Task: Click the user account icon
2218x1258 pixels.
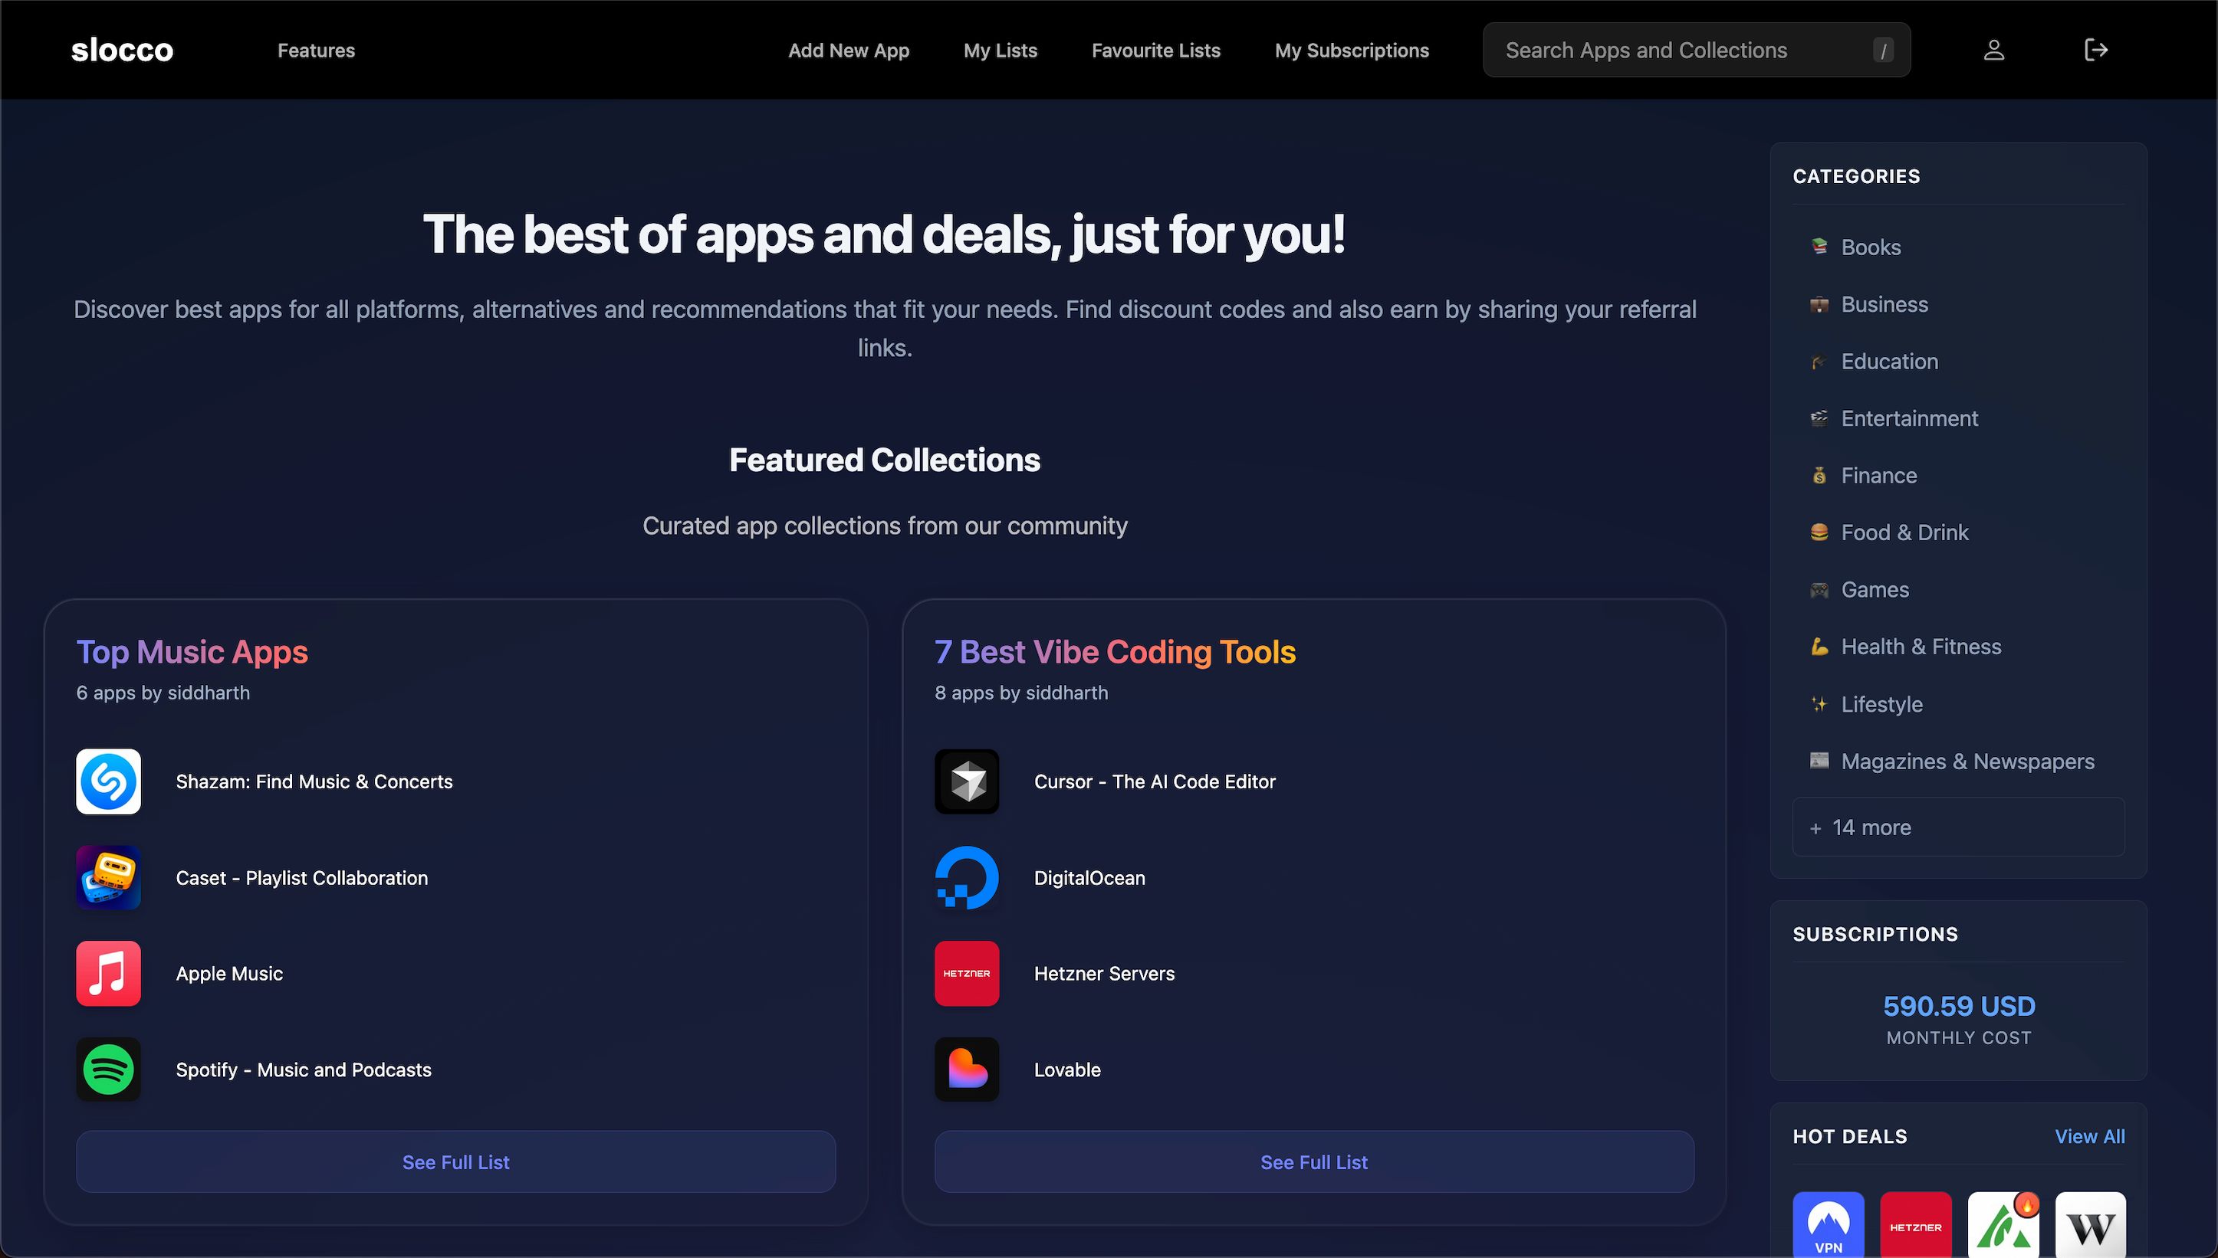Action: click(1993, 49)
